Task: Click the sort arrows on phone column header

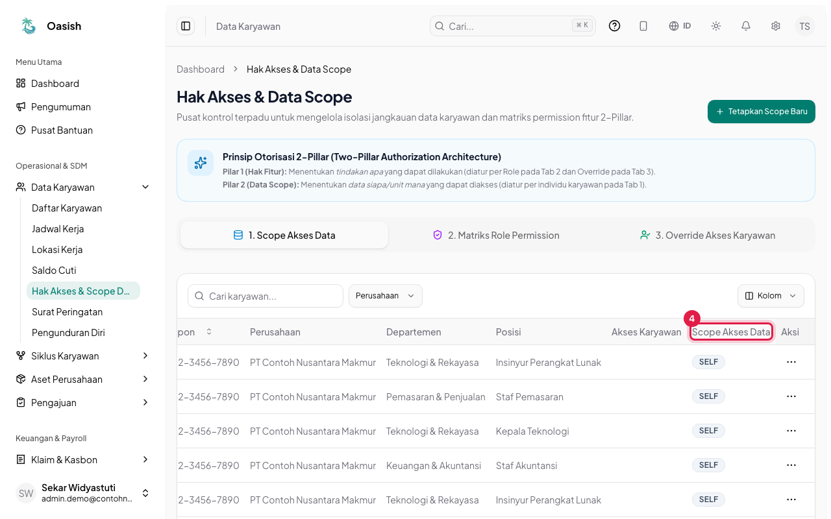Action: (x=209, y=332)
